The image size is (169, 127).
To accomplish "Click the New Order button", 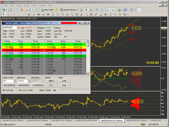I will click(x=47, y=10).
